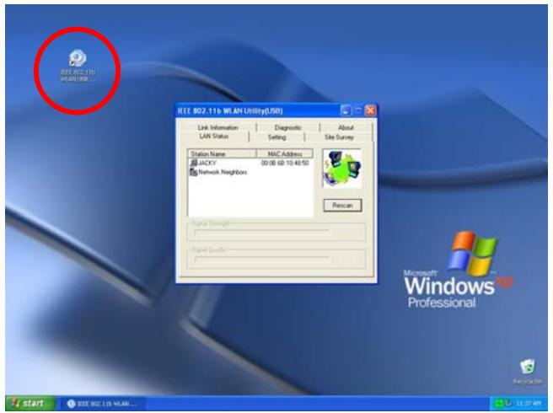553x413 pixels.
Task: Select the WLAN Utility taskbar button
Action: (x=102, y=404)
